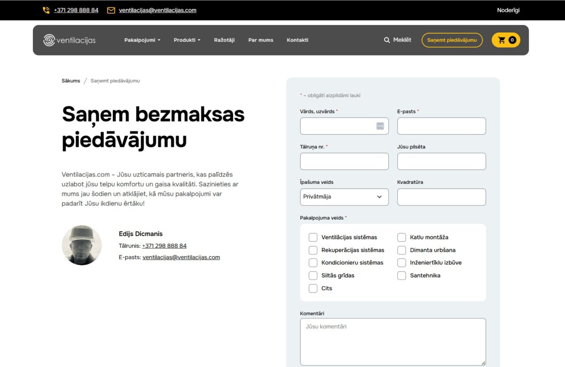The width and height of the screenshot is (565, 367).
Task: Enable Dimanta urbšana checkbox
Action: 402,250
